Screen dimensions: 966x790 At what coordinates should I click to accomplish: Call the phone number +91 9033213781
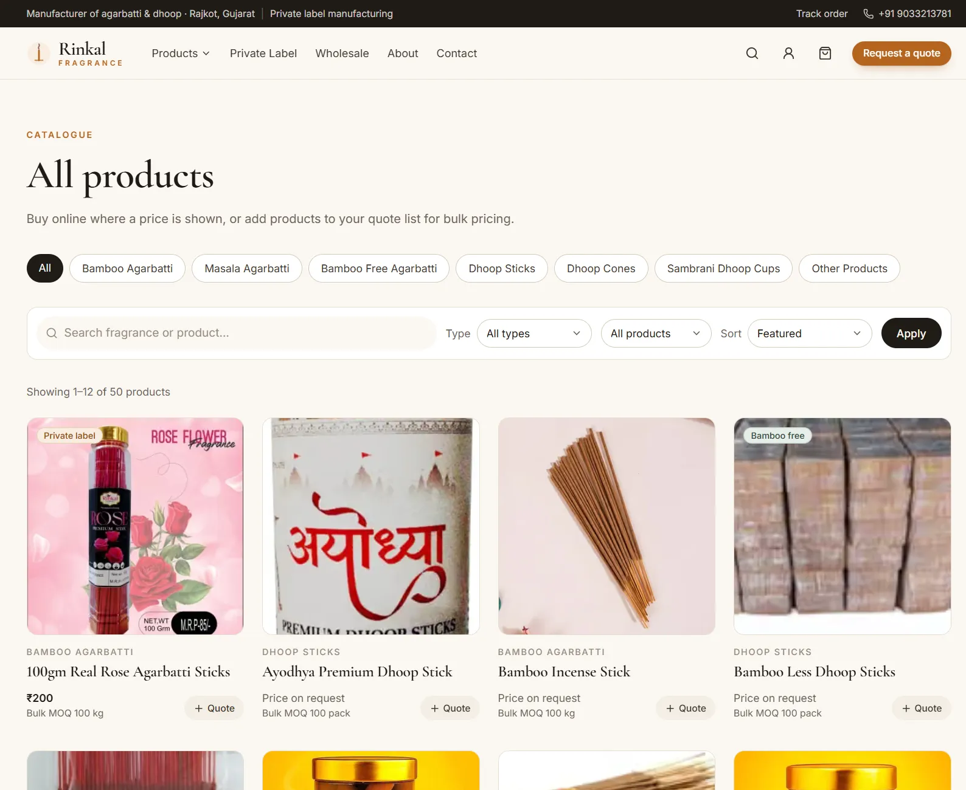[x=907, y=13]
